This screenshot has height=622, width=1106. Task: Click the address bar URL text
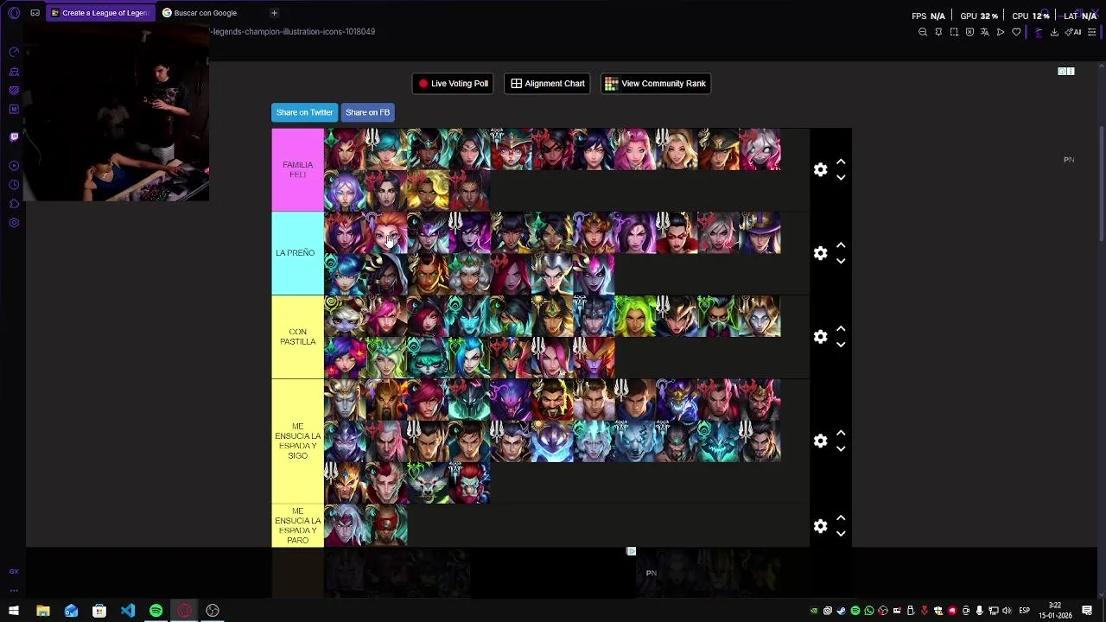[292, 32]
